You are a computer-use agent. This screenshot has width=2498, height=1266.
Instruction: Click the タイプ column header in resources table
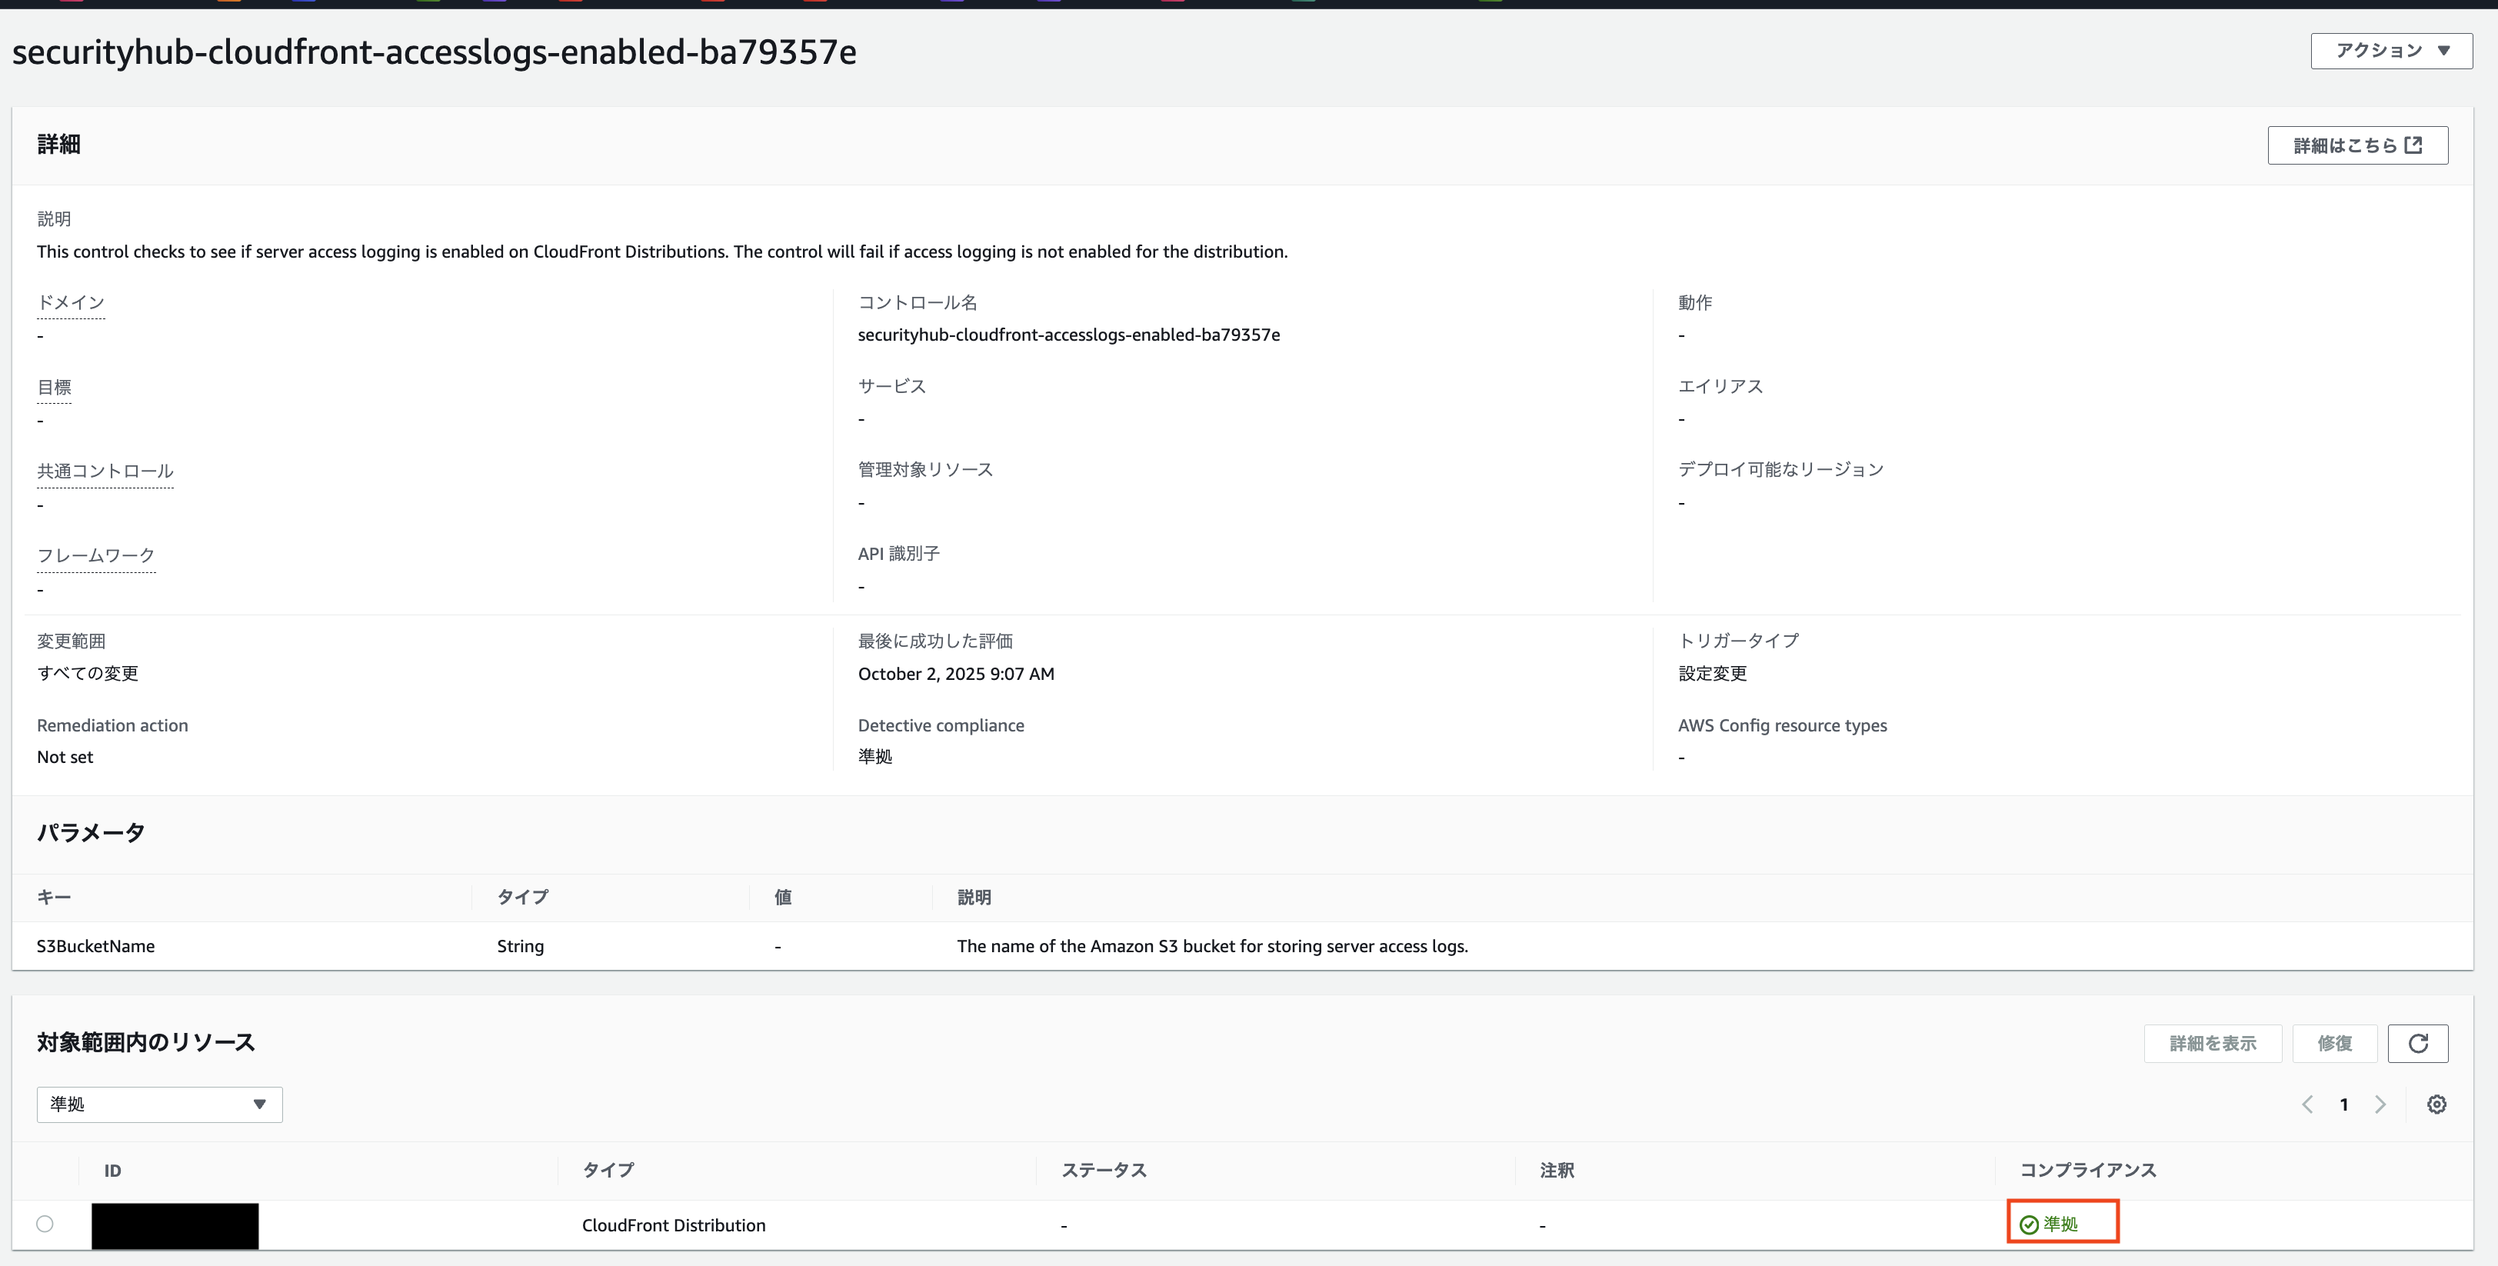click(x=608, y=1170)
